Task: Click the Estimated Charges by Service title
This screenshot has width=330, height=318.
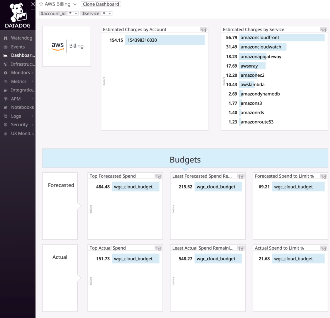Action: pos(253,29)
